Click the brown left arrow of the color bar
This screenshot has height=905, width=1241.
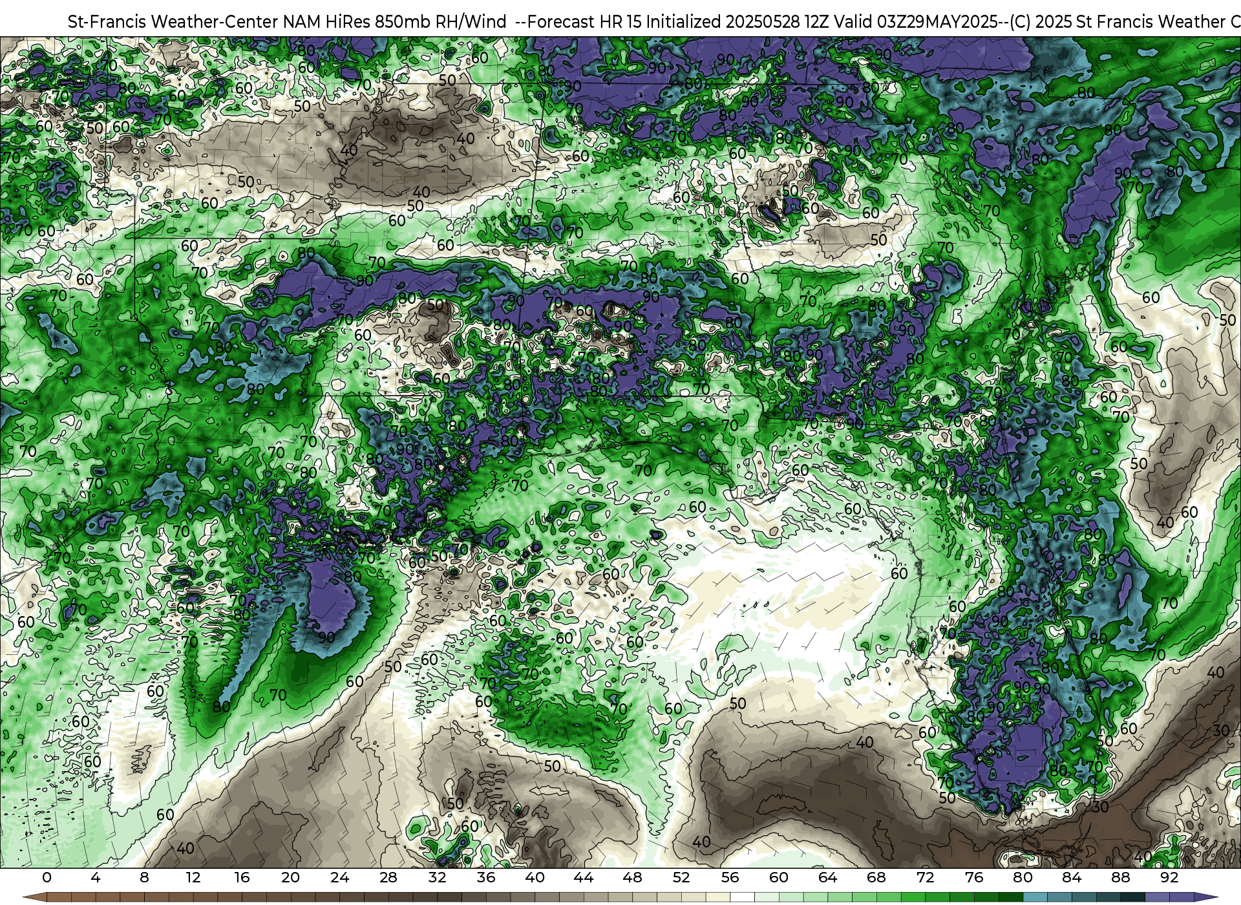click(35, 897)
